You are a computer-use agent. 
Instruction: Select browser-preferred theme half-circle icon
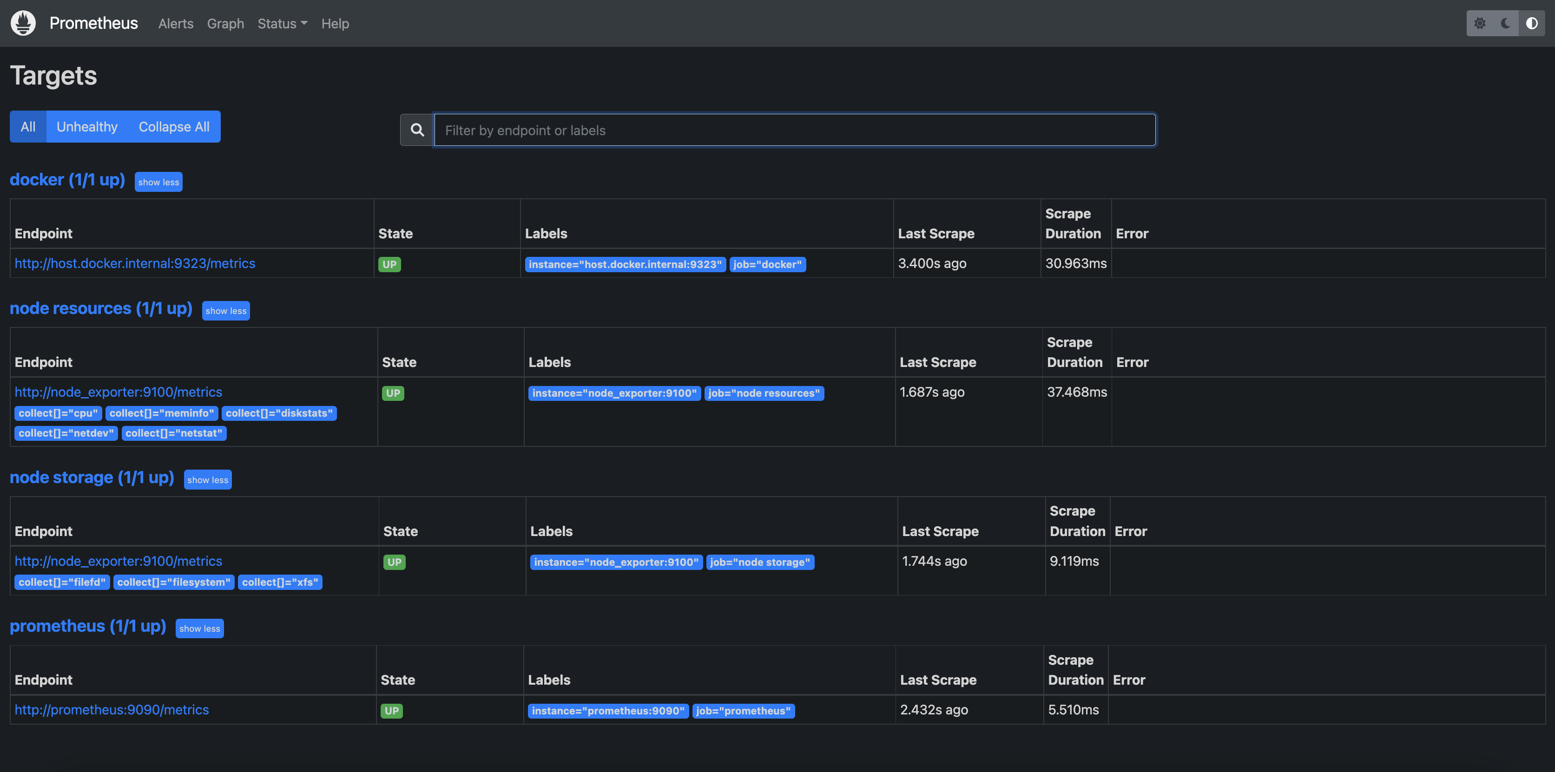1531,24
